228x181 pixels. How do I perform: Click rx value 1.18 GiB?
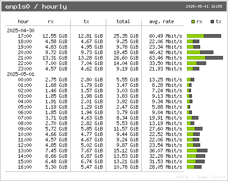click(56, 107)
